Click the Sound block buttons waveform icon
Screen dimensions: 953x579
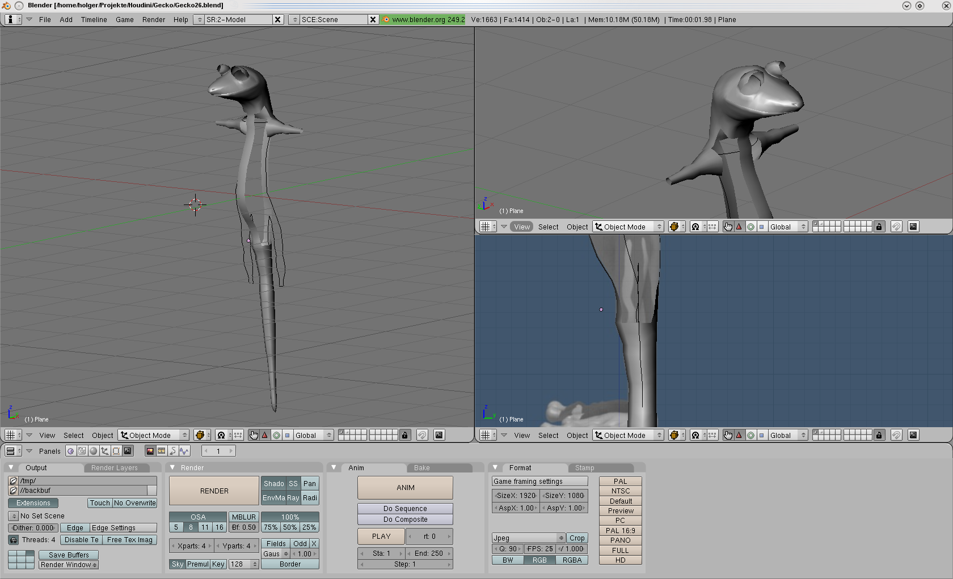(184, 451)
